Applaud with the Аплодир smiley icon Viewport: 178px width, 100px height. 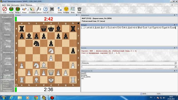tap(66, 9)
